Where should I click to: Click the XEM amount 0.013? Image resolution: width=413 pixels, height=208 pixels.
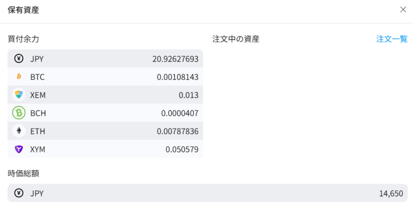tap(189, 95)
